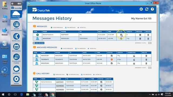Unarchive the 07/21/2015 message

coord(134,63)
